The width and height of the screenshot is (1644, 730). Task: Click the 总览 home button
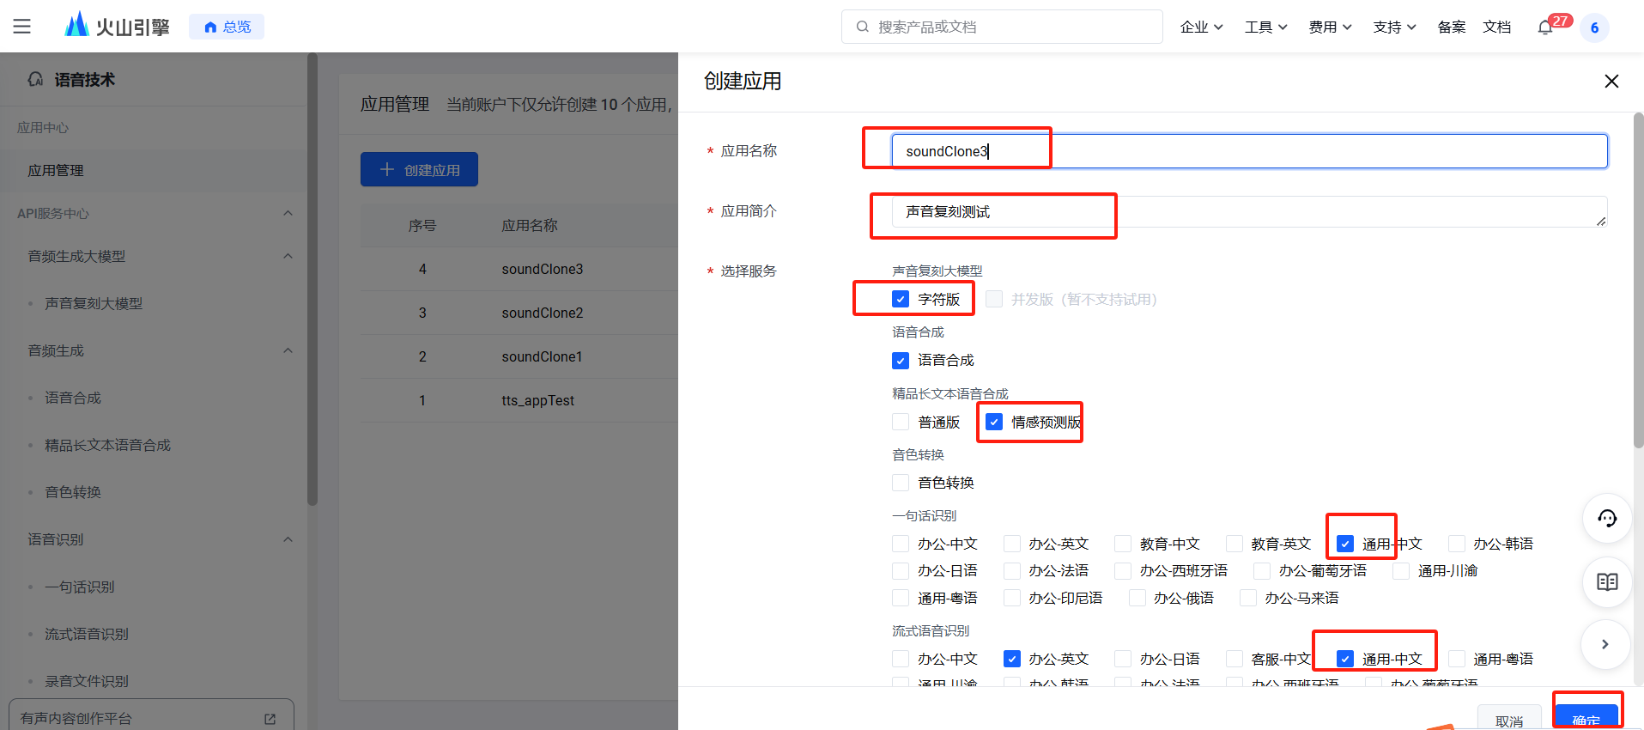[227, 27]
